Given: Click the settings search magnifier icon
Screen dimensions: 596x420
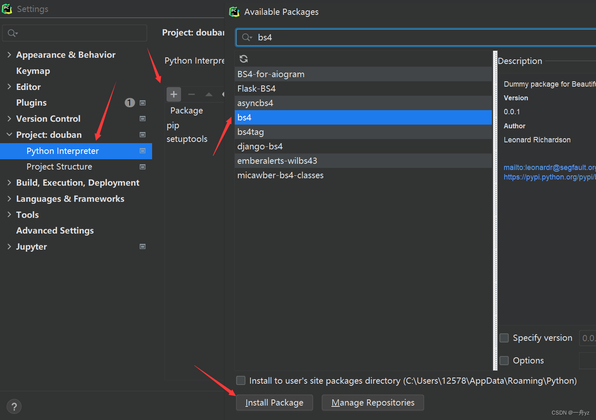Looking at the screenshot, I should [x=12, y=33].
